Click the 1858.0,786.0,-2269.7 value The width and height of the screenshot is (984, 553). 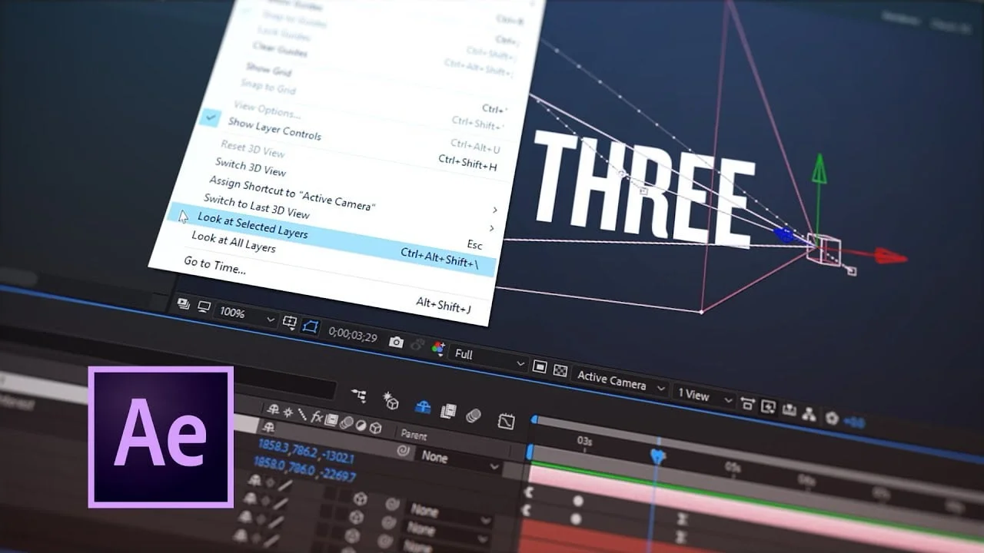(x=304, y=469)
